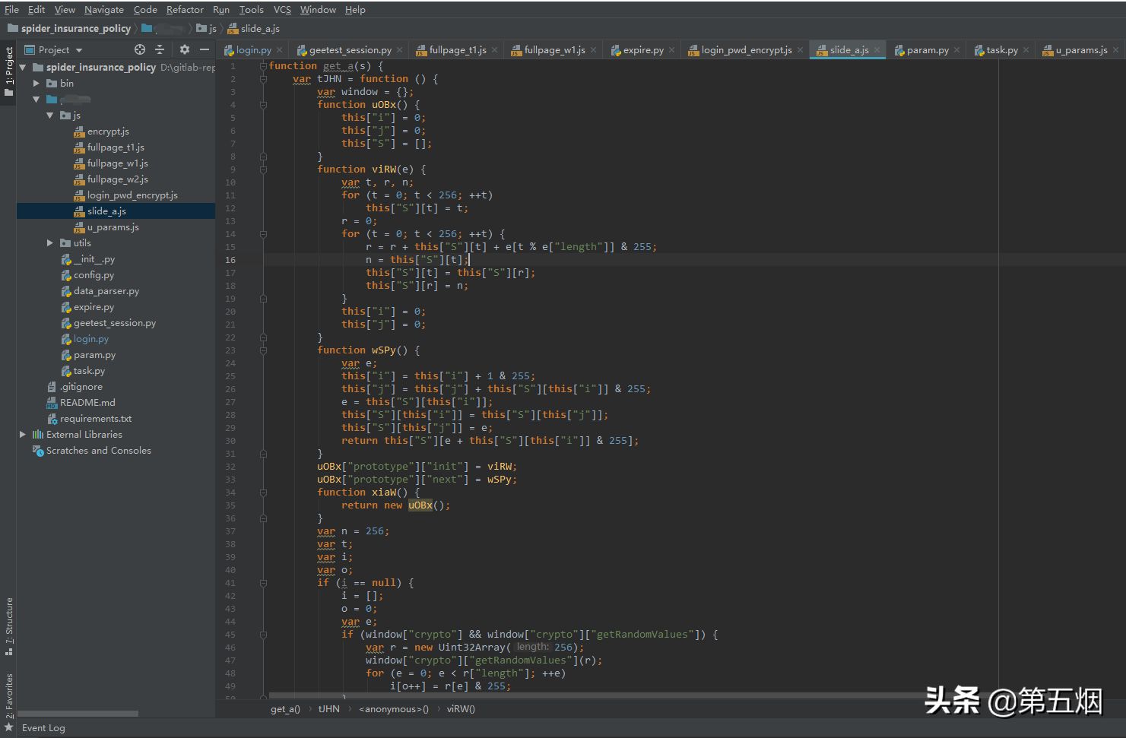Viewport: 1126px width, 738px height.
Task: Open config.py in project tree
Action: pyautogui.click(x=87, y=274)
